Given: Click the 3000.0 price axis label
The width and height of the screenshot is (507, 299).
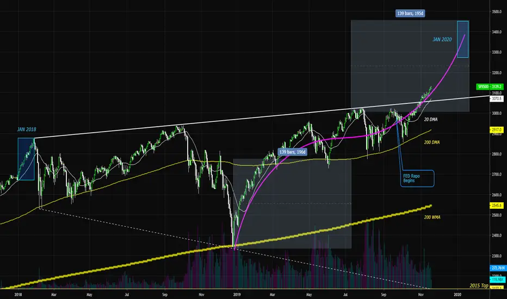Looking at the screenshot, I should [497, 113].
